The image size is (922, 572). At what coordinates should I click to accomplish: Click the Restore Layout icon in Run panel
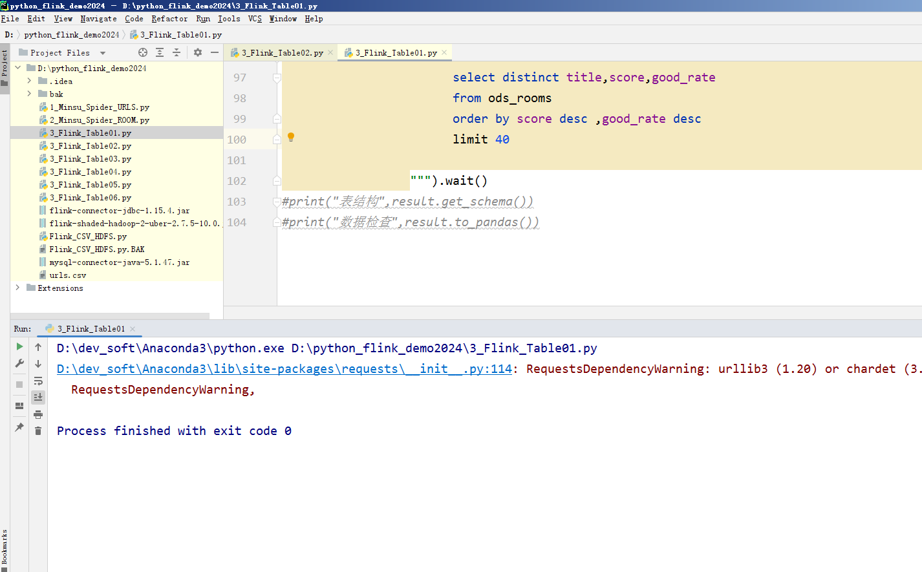(19, 406)
